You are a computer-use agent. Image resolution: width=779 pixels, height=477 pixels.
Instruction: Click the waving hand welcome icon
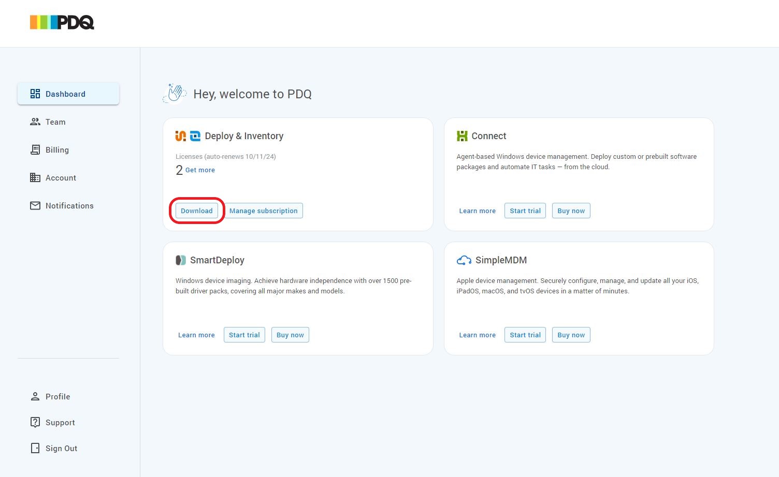click(175, 93)
